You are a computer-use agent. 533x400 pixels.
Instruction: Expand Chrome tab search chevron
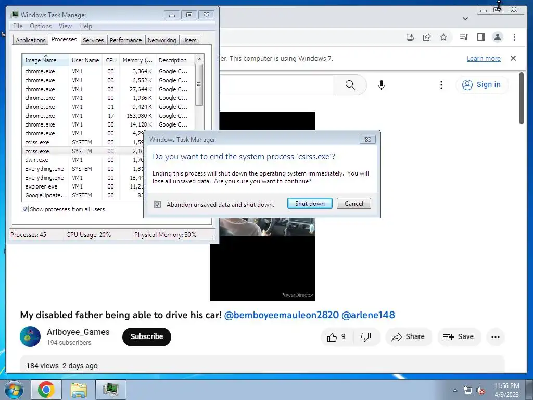pyautogui.click(x=465, y=19)
